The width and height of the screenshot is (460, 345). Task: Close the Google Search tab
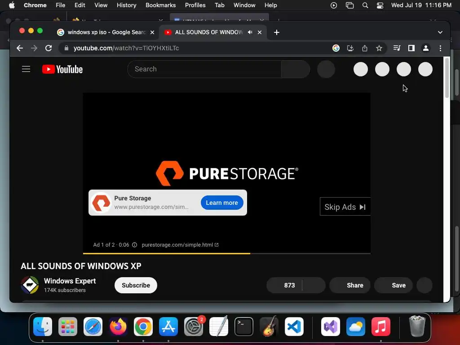pyautogui.click(x=152, y=32)
